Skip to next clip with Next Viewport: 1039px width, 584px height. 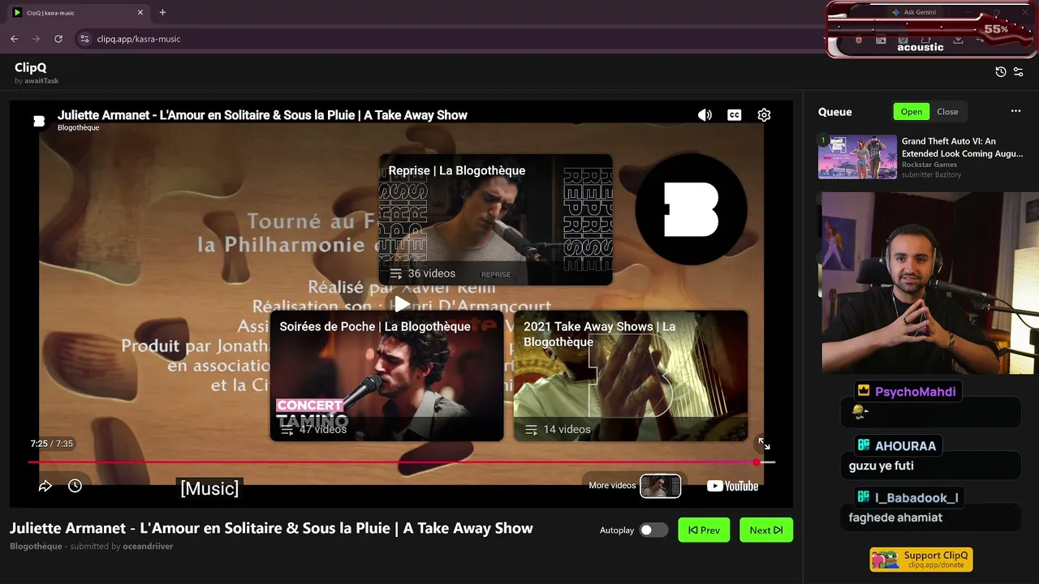click(x=766, y=530)
